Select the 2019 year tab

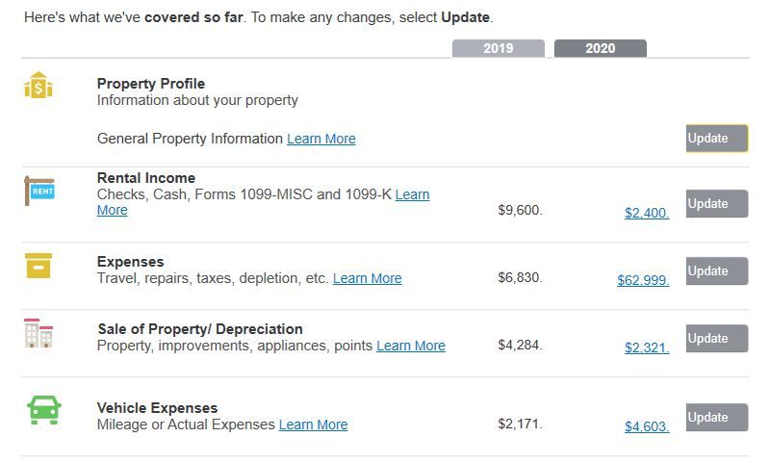point(498,48)
